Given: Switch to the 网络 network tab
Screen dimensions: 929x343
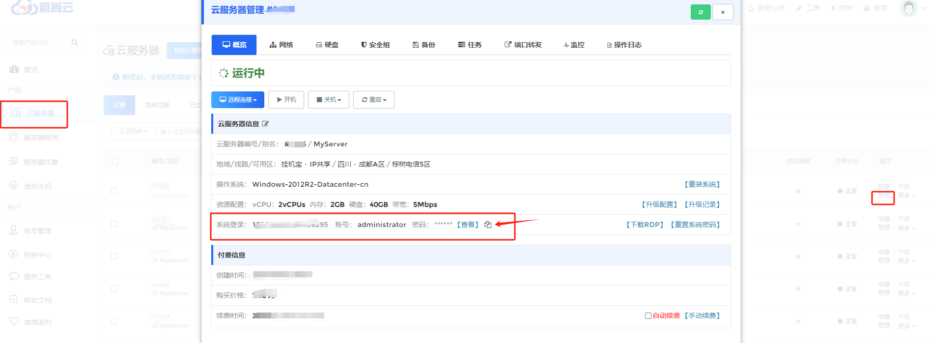Looking at the screenshot, I should click(x=282, y=45).
